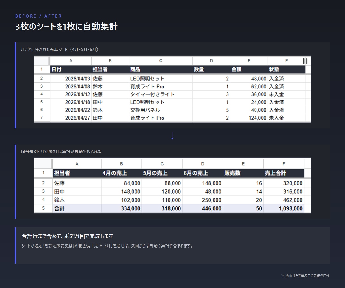Click 佐藤 in the 2026/04/03 row

point(110,79)
